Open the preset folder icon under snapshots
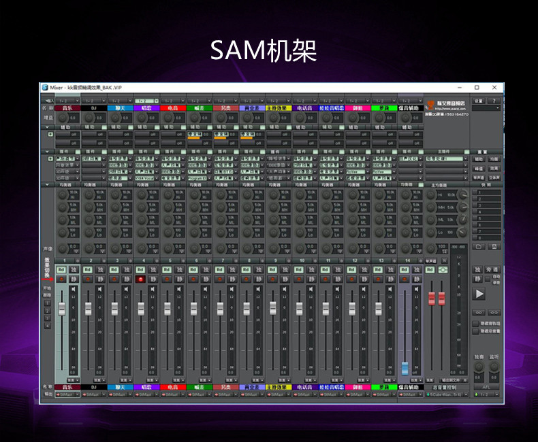This screenshot has width=538, height=442. [x=479, y=246]
